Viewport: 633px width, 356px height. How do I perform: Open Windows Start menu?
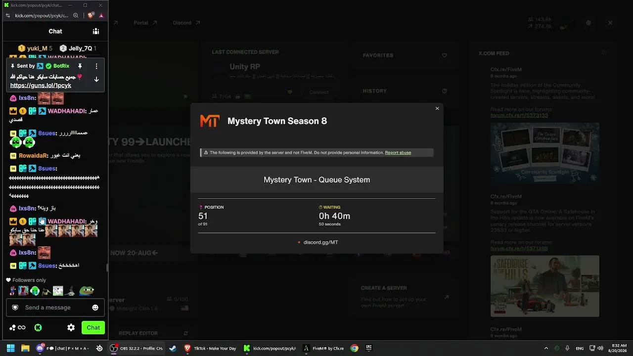coord(10,348)
